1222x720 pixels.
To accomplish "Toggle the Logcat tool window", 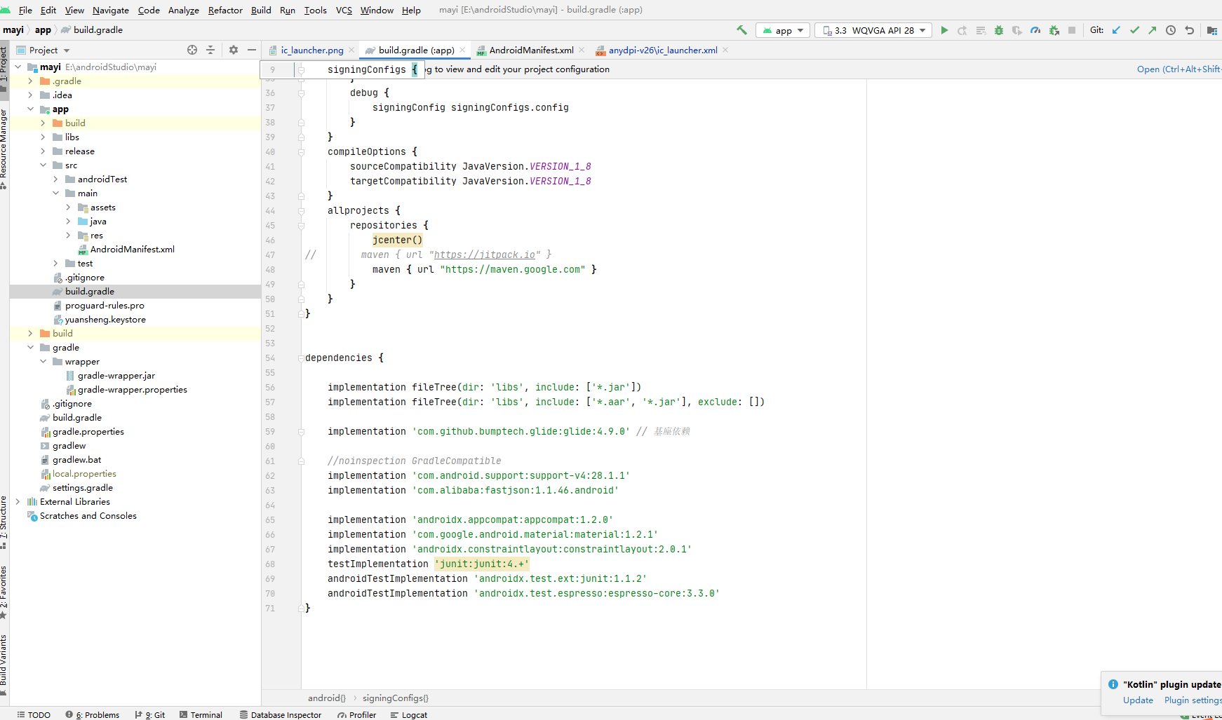I will (409, 714).
